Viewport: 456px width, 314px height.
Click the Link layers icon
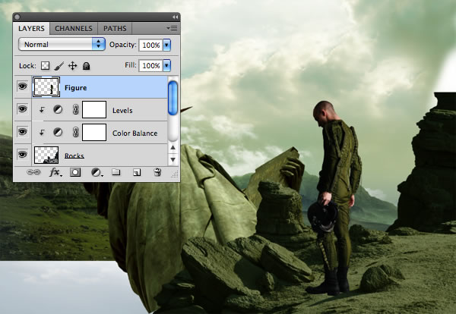(x=33, y=172)
